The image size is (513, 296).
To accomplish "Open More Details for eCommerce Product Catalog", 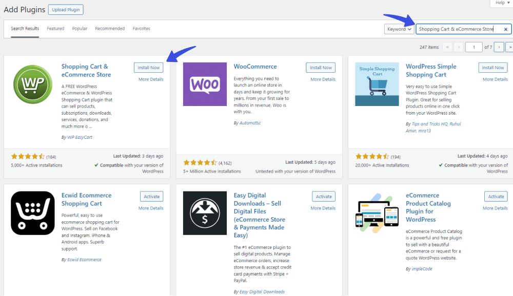I will point(495,208).
